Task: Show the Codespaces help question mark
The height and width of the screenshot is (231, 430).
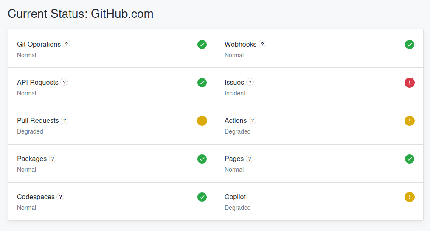Action: pos(60,197)
